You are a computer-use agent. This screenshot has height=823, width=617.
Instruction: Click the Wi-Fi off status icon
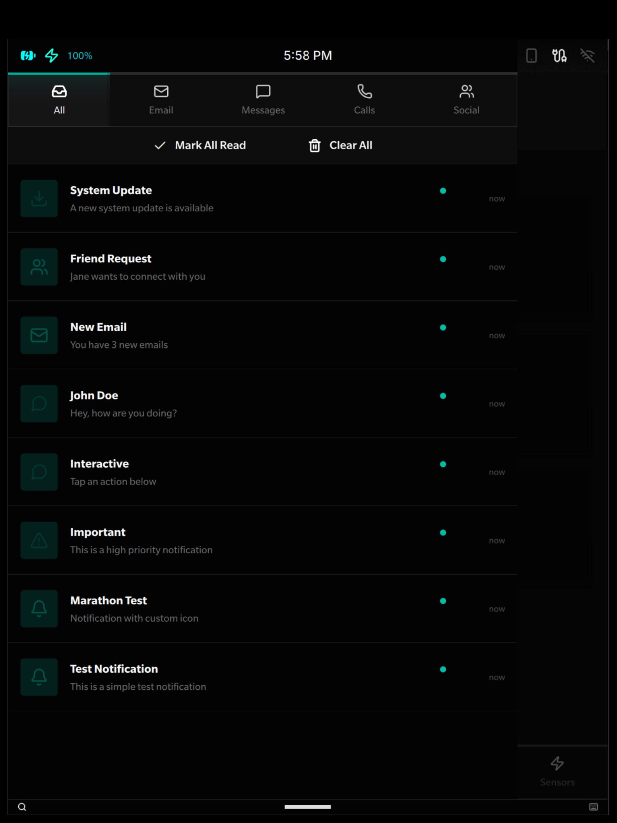click(587, 56)
